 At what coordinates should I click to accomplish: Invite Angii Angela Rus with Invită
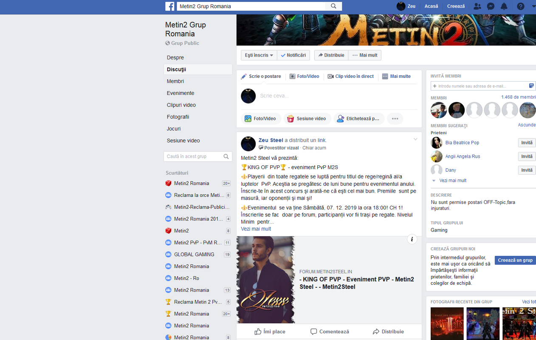pos(527,156)
